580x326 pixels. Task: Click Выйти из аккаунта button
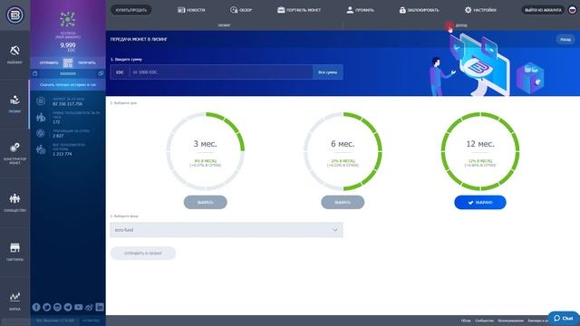(543, 10)
